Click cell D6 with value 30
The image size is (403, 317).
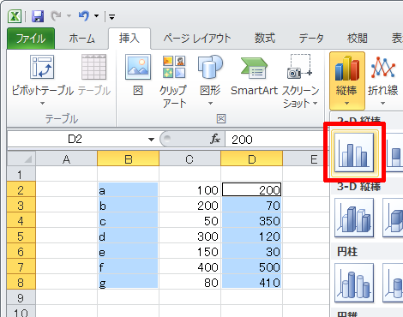click(251, 251)
